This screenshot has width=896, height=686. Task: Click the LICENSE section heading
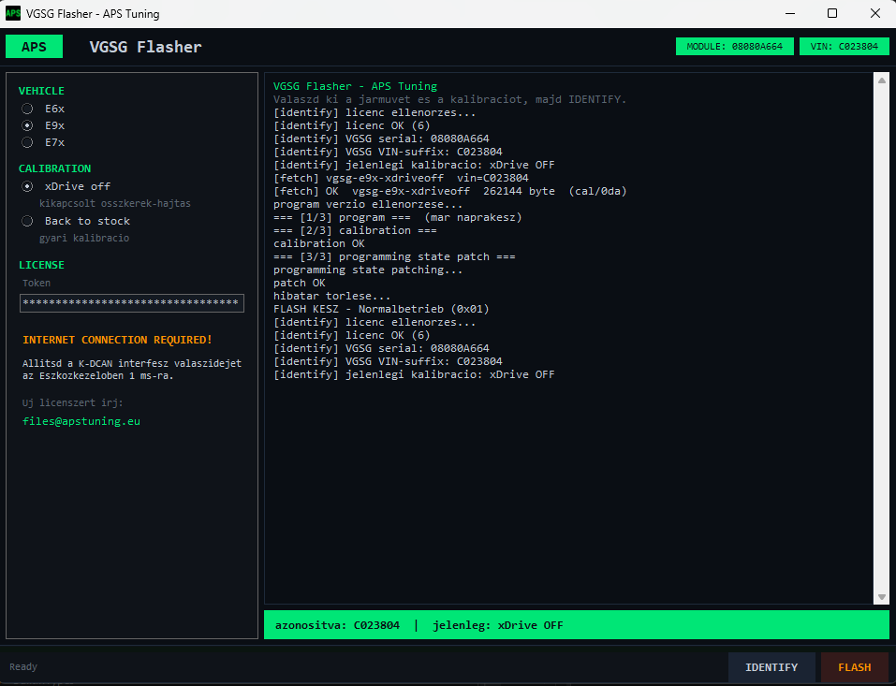click(41, 265)
